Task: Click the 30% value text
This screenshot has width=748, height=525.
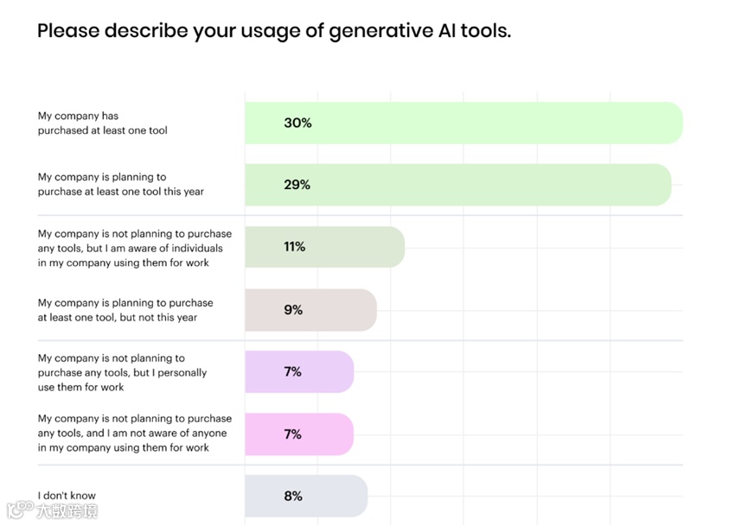Action: pyautogui.click(x=297, y=123)
